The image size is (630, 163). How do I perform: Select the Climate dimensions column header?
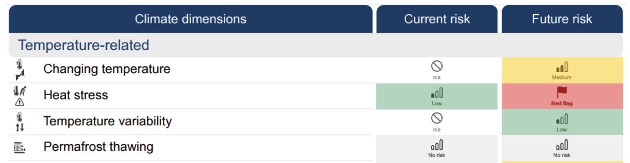[191, 19]
